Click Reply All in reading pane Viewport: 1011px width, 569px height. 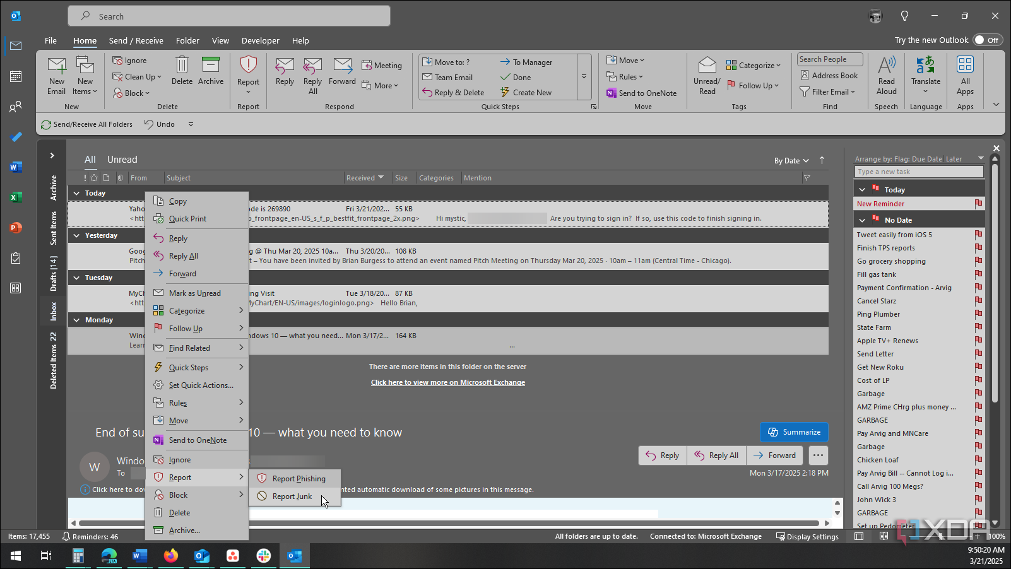pos(716,455)
